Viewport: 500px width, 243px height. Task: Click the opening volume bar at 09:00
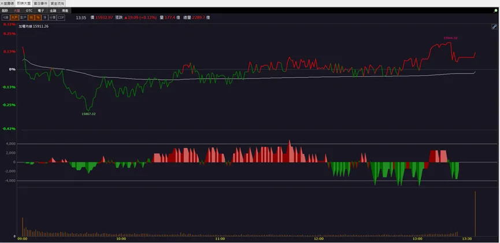(x=23, y=227)
